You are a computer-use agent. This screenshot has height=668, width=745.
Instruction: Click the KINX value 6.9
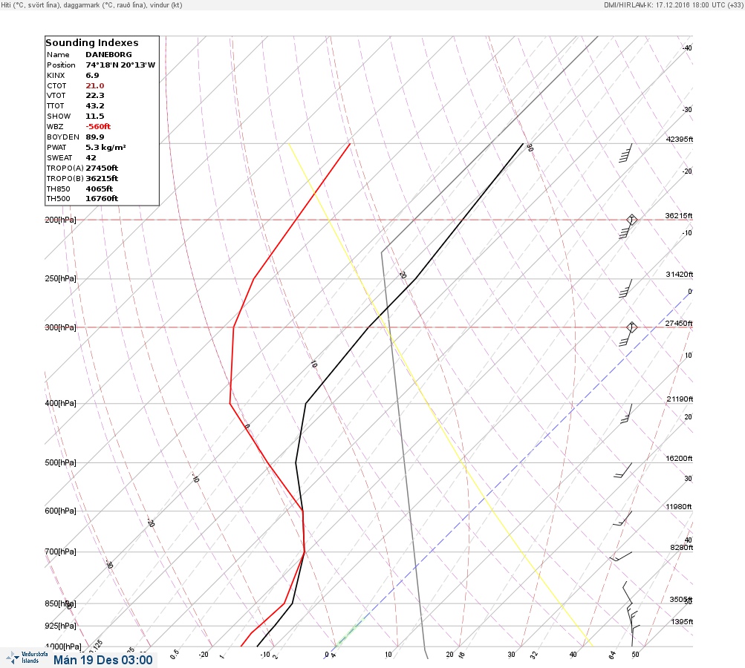coord(92,76)
